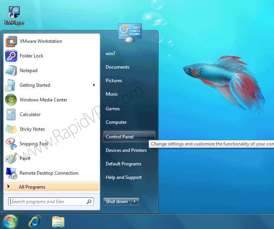This screenshot has height=229, width=274.
Task: Open Help and Support
Action: tap(124, 177)
